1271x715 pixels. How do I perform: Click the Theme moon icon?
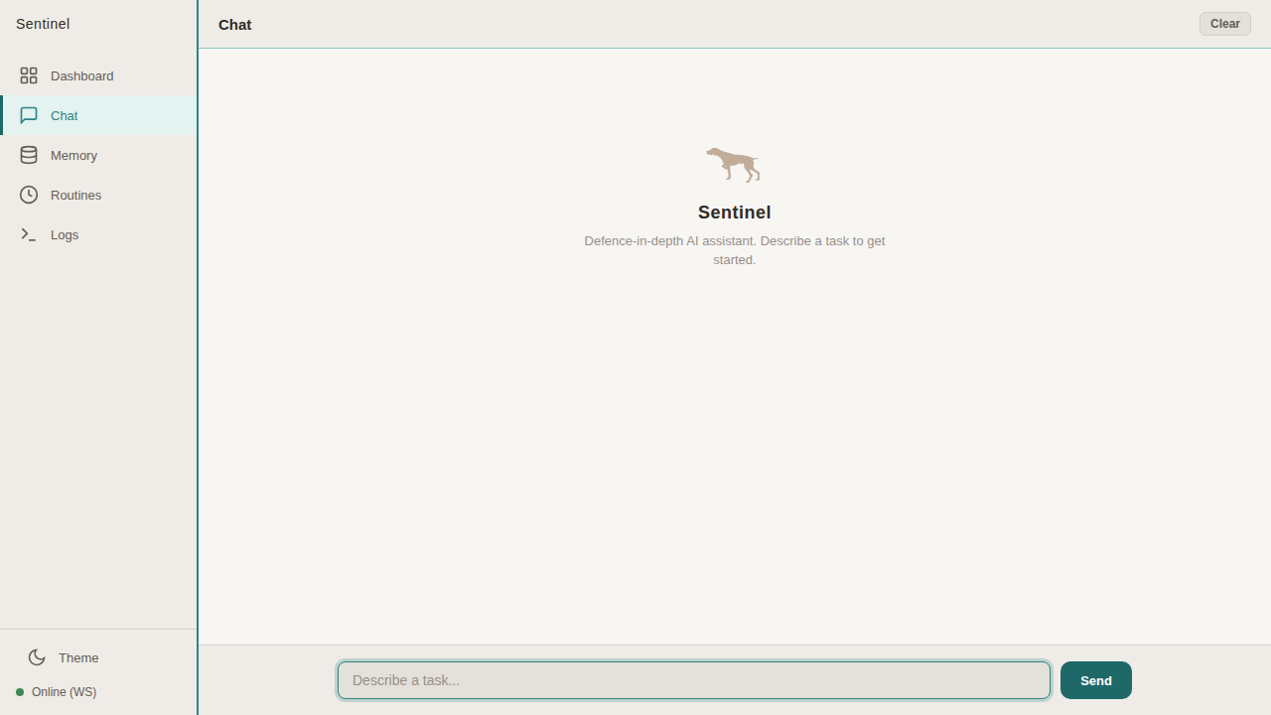37,657
